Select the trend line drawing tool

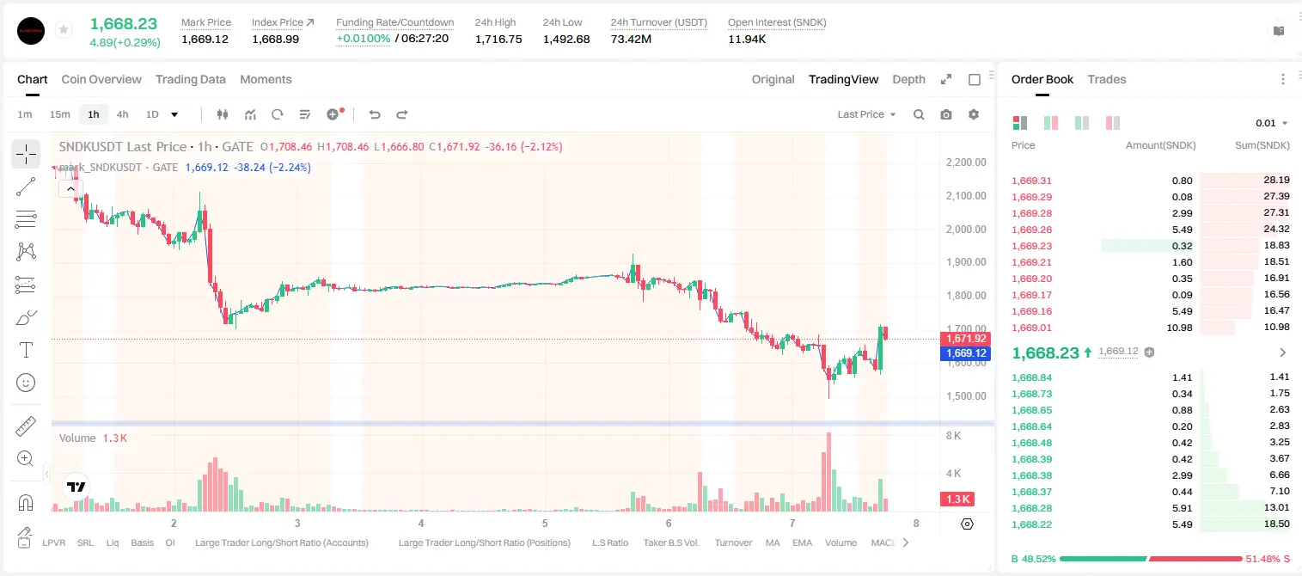[26, 187]
